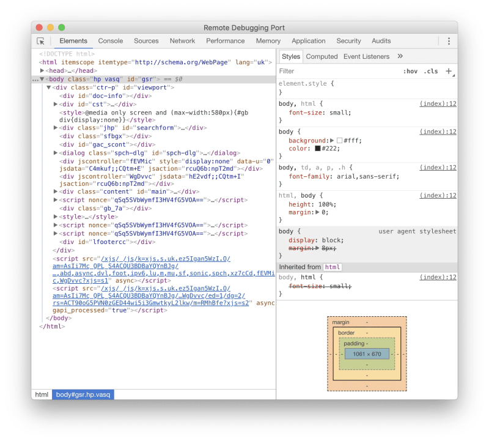Collapse the body element node

click(x=42, y=80)
